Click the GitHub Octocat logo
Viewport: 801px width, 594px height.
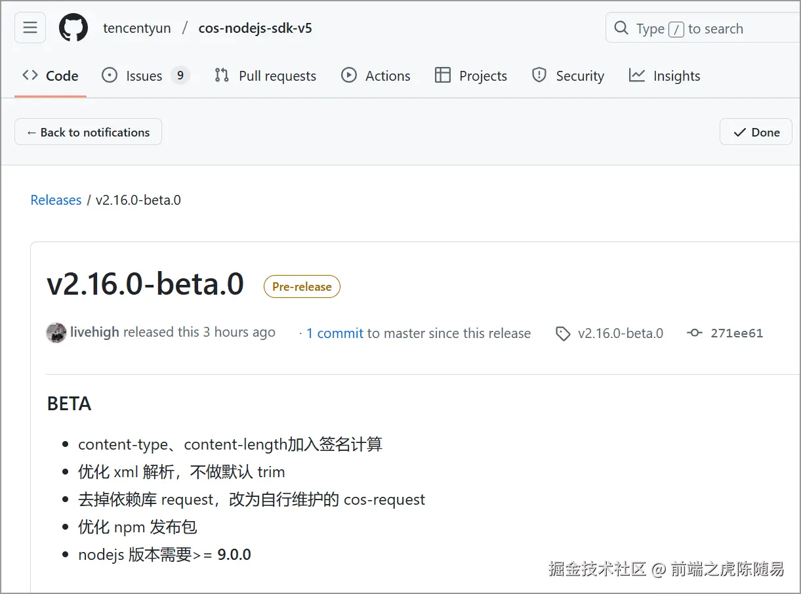coord(73,28)
